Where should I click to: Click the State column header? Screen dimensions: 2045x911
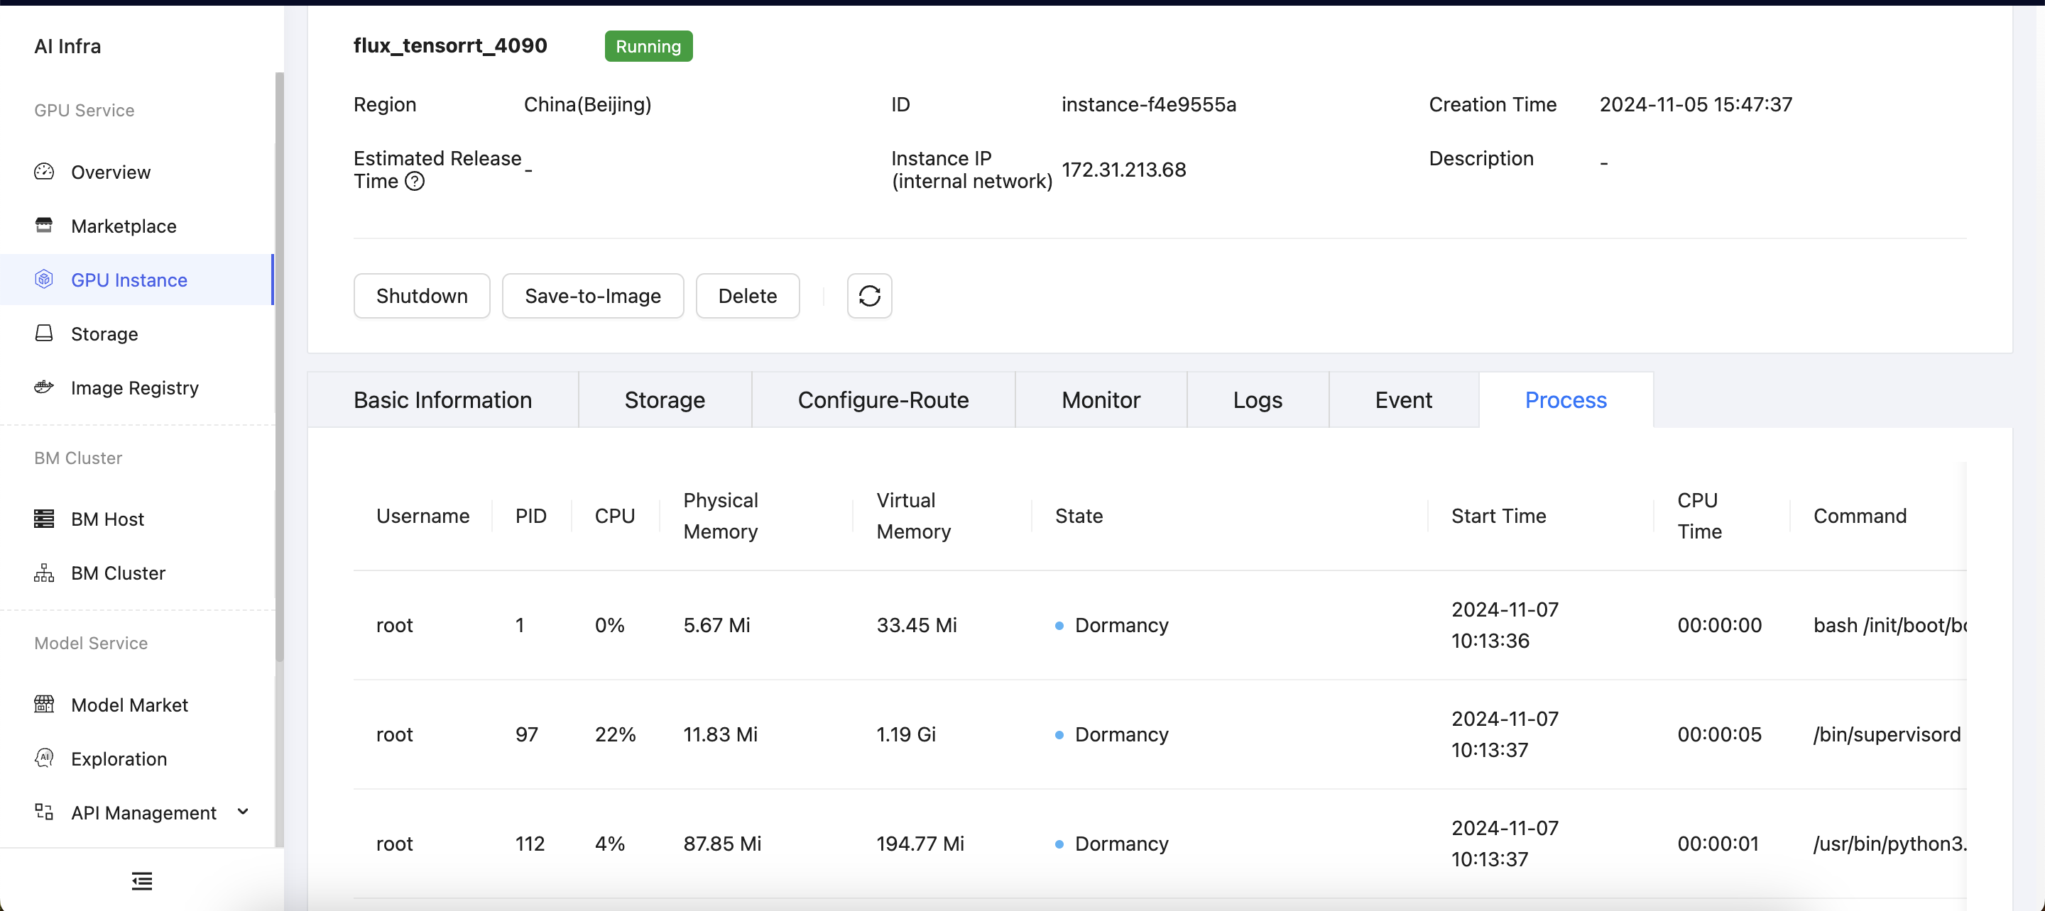[1078, 516]
